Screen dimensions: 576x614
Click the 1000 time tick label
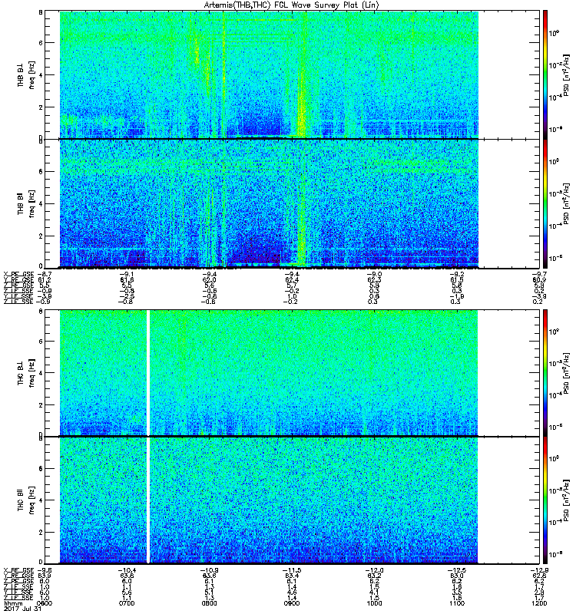point(374,603)
